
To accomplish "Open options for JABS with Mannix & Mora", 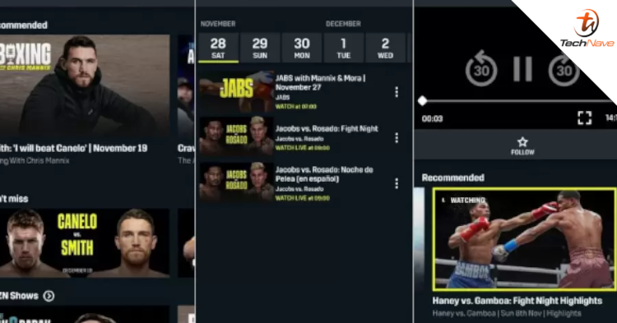I will pyautogui.click(x=397, y=92).
